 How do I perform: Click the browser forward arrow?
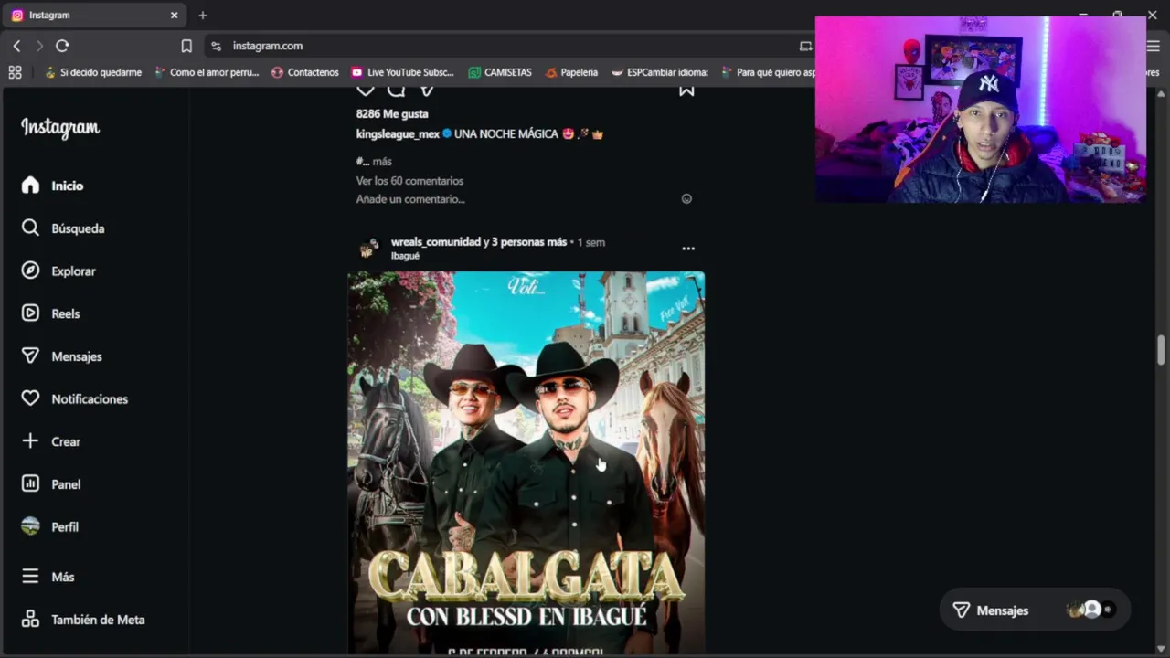(x=39, y=46)
